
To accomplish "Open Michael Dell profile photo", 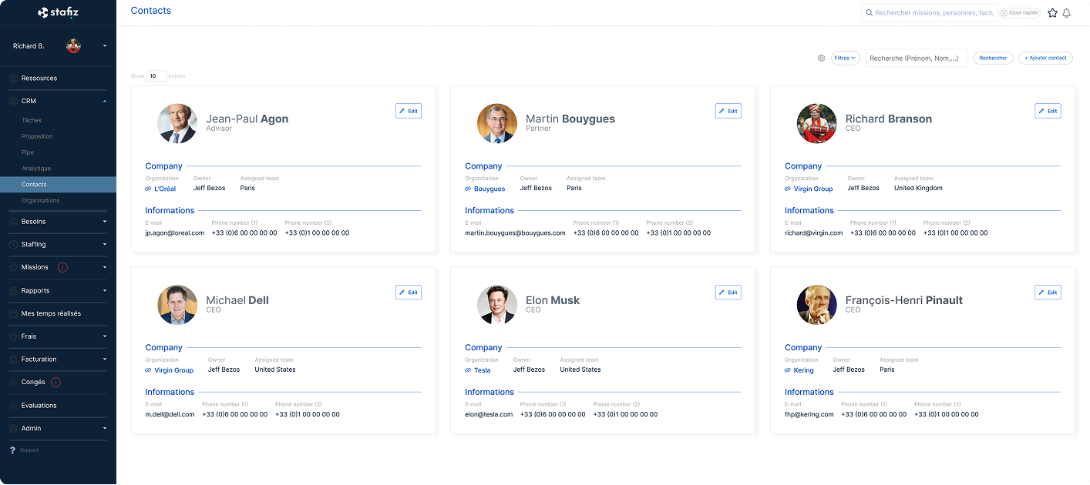I will click(x=177, y=305).
